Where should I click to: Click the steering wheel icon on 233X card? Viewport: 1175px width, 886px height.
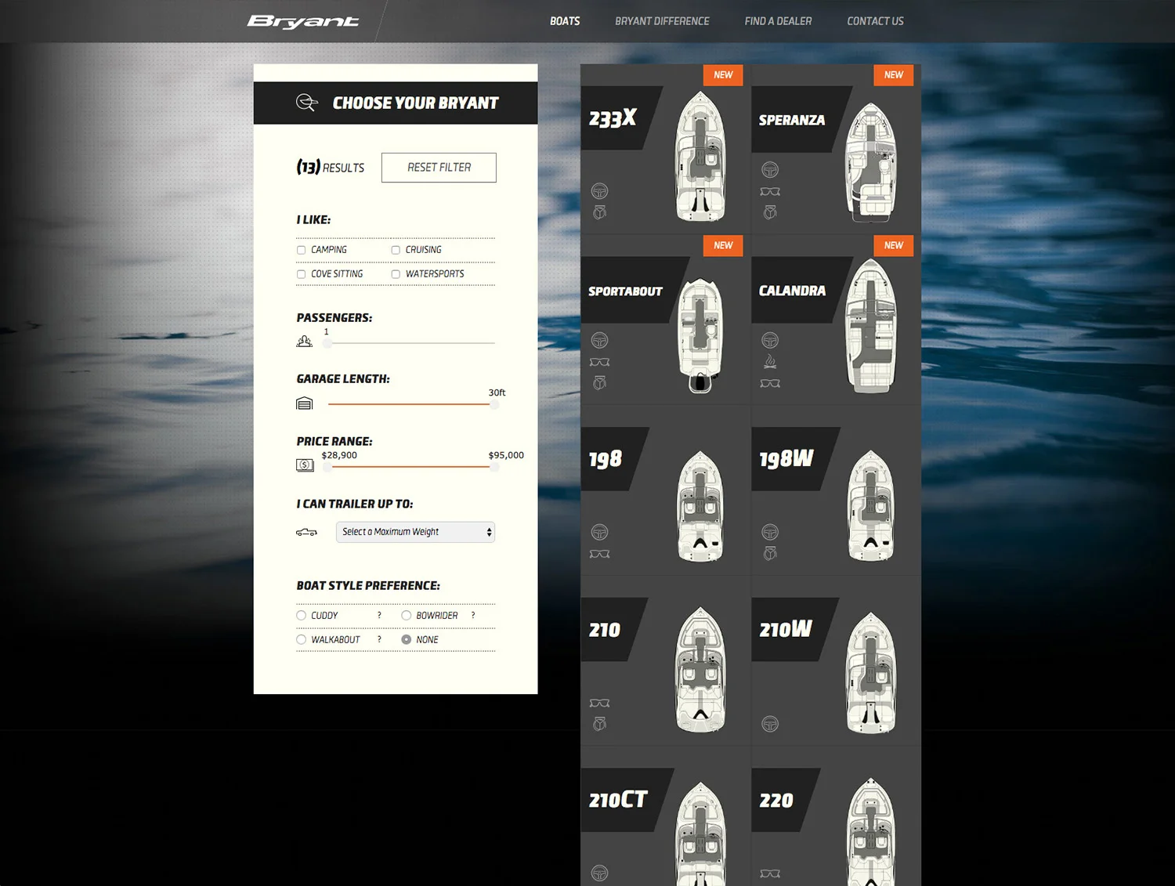(599, 190)
